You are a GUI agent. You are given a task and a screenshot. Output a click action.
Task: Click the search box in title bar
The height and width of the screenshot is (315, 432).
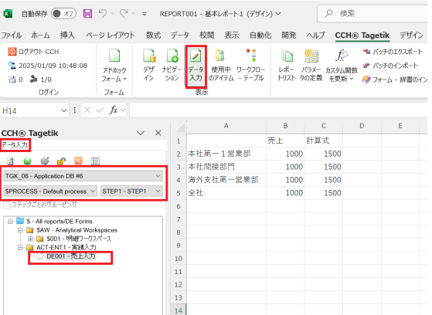pos(373,13)
